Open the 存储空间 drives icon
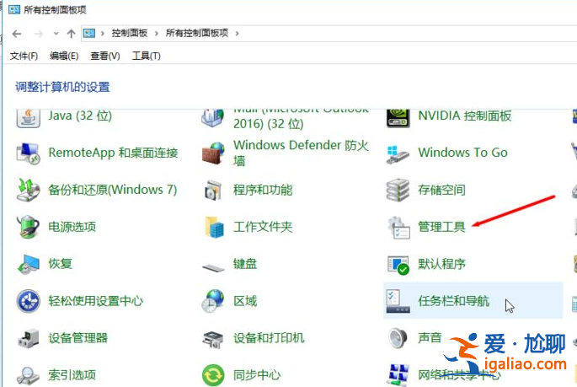Screen dimensions: 577x387 coord(398,190)
